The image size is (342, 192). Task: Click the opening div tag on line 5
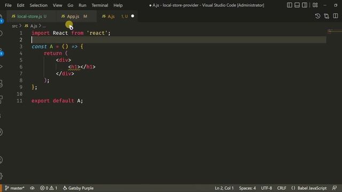click(x=64, y=60)
